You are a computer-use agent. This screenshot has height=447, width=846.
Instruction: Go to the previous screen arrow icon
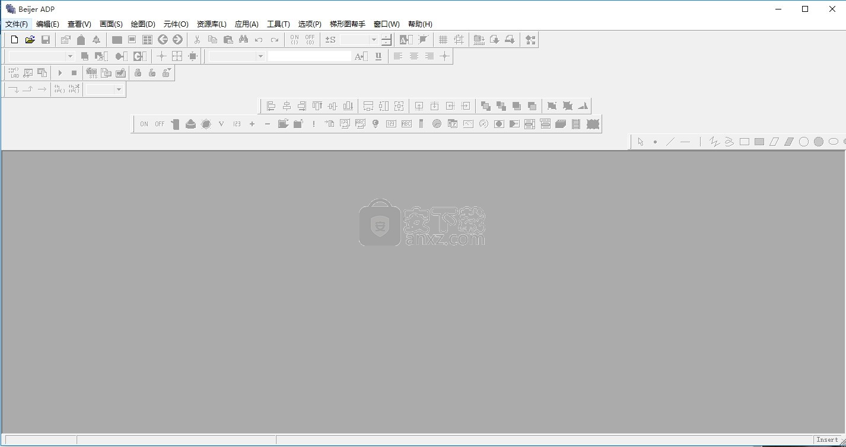(163, 40)
